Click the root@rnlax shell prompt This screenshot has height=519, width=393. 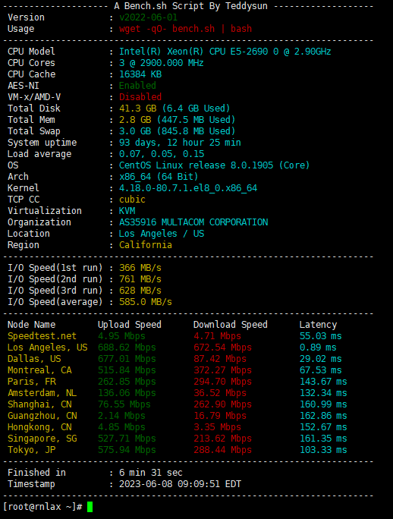coord(42,507)
